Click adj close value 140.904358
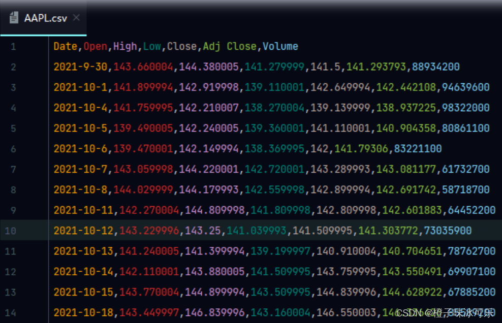The width and height of the screenshot is (502, 323). tap(406, 128)
